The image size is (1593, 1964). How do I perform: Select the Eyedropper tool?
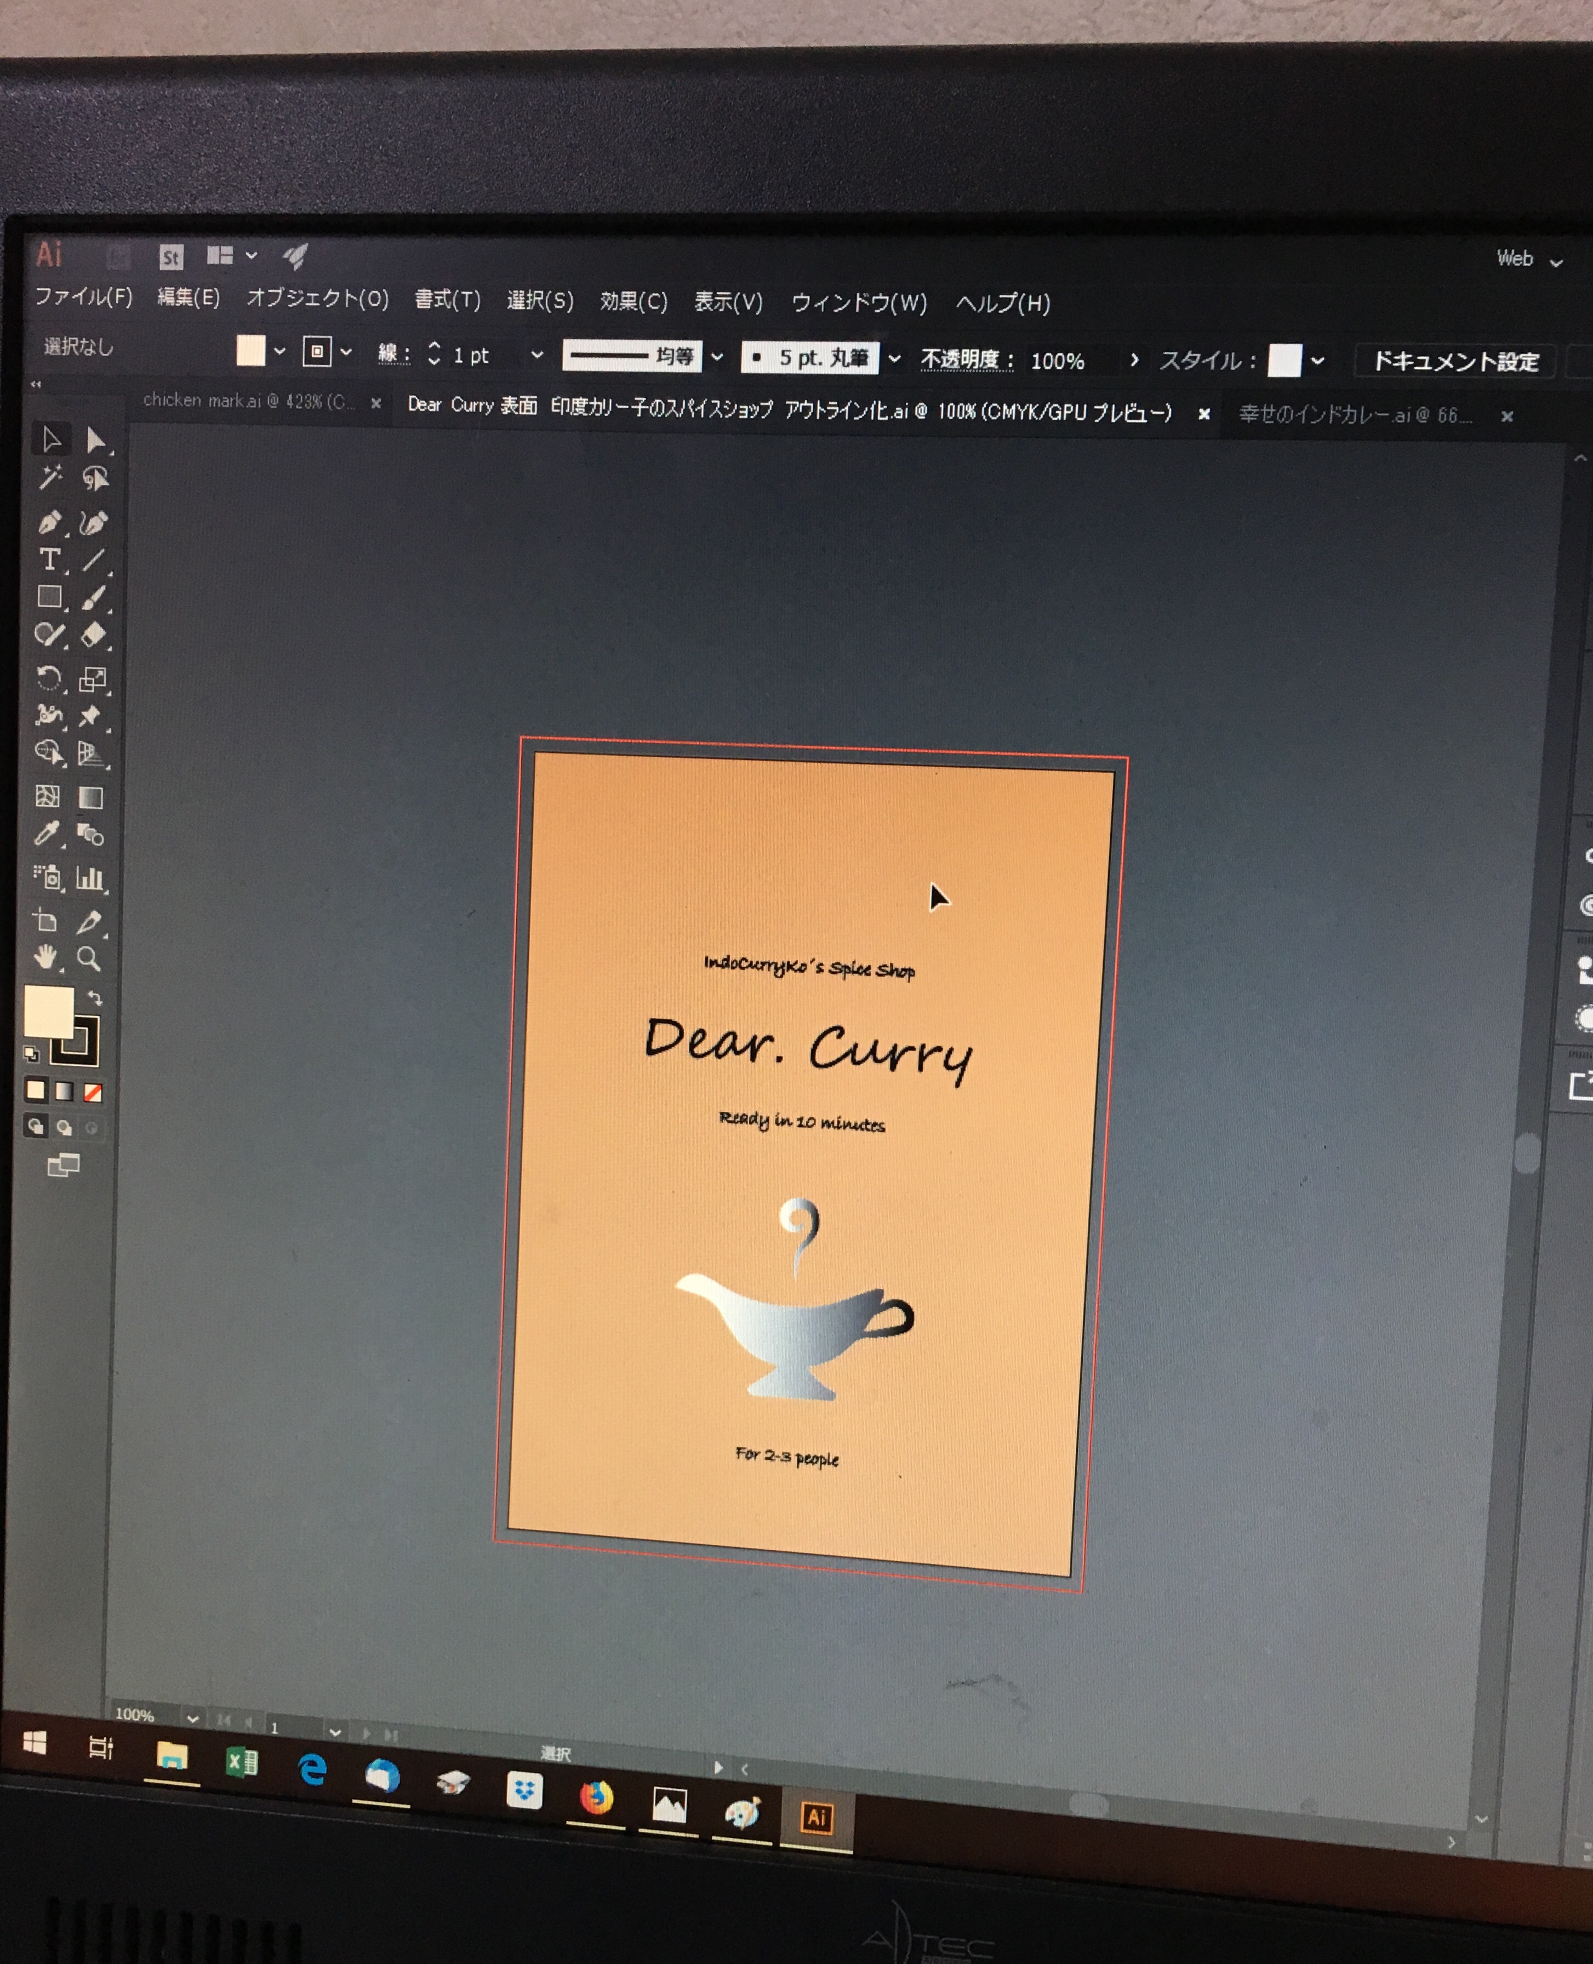(x=47, y=833)
